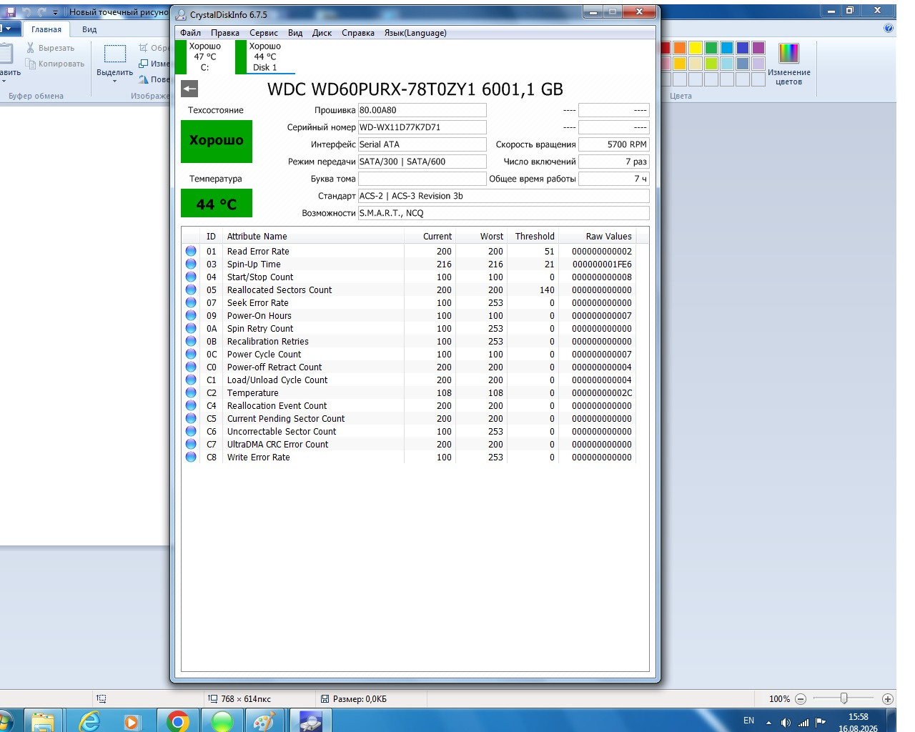Open the Файл menu in CrystalDiskInfo
Viewport: 915px width, 732px height.
pyautogui.click(x=190, y=33)
